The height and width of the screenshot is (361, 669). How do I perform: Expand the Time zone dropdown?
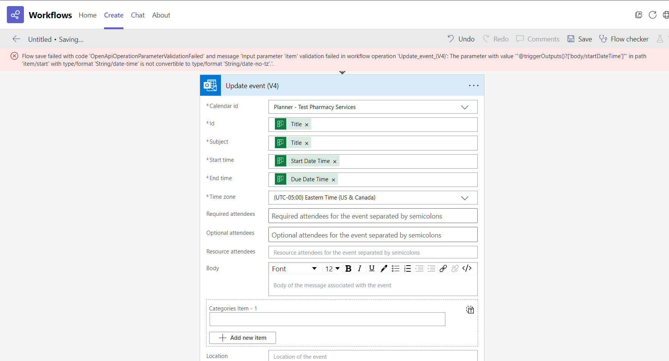point(464,198)
